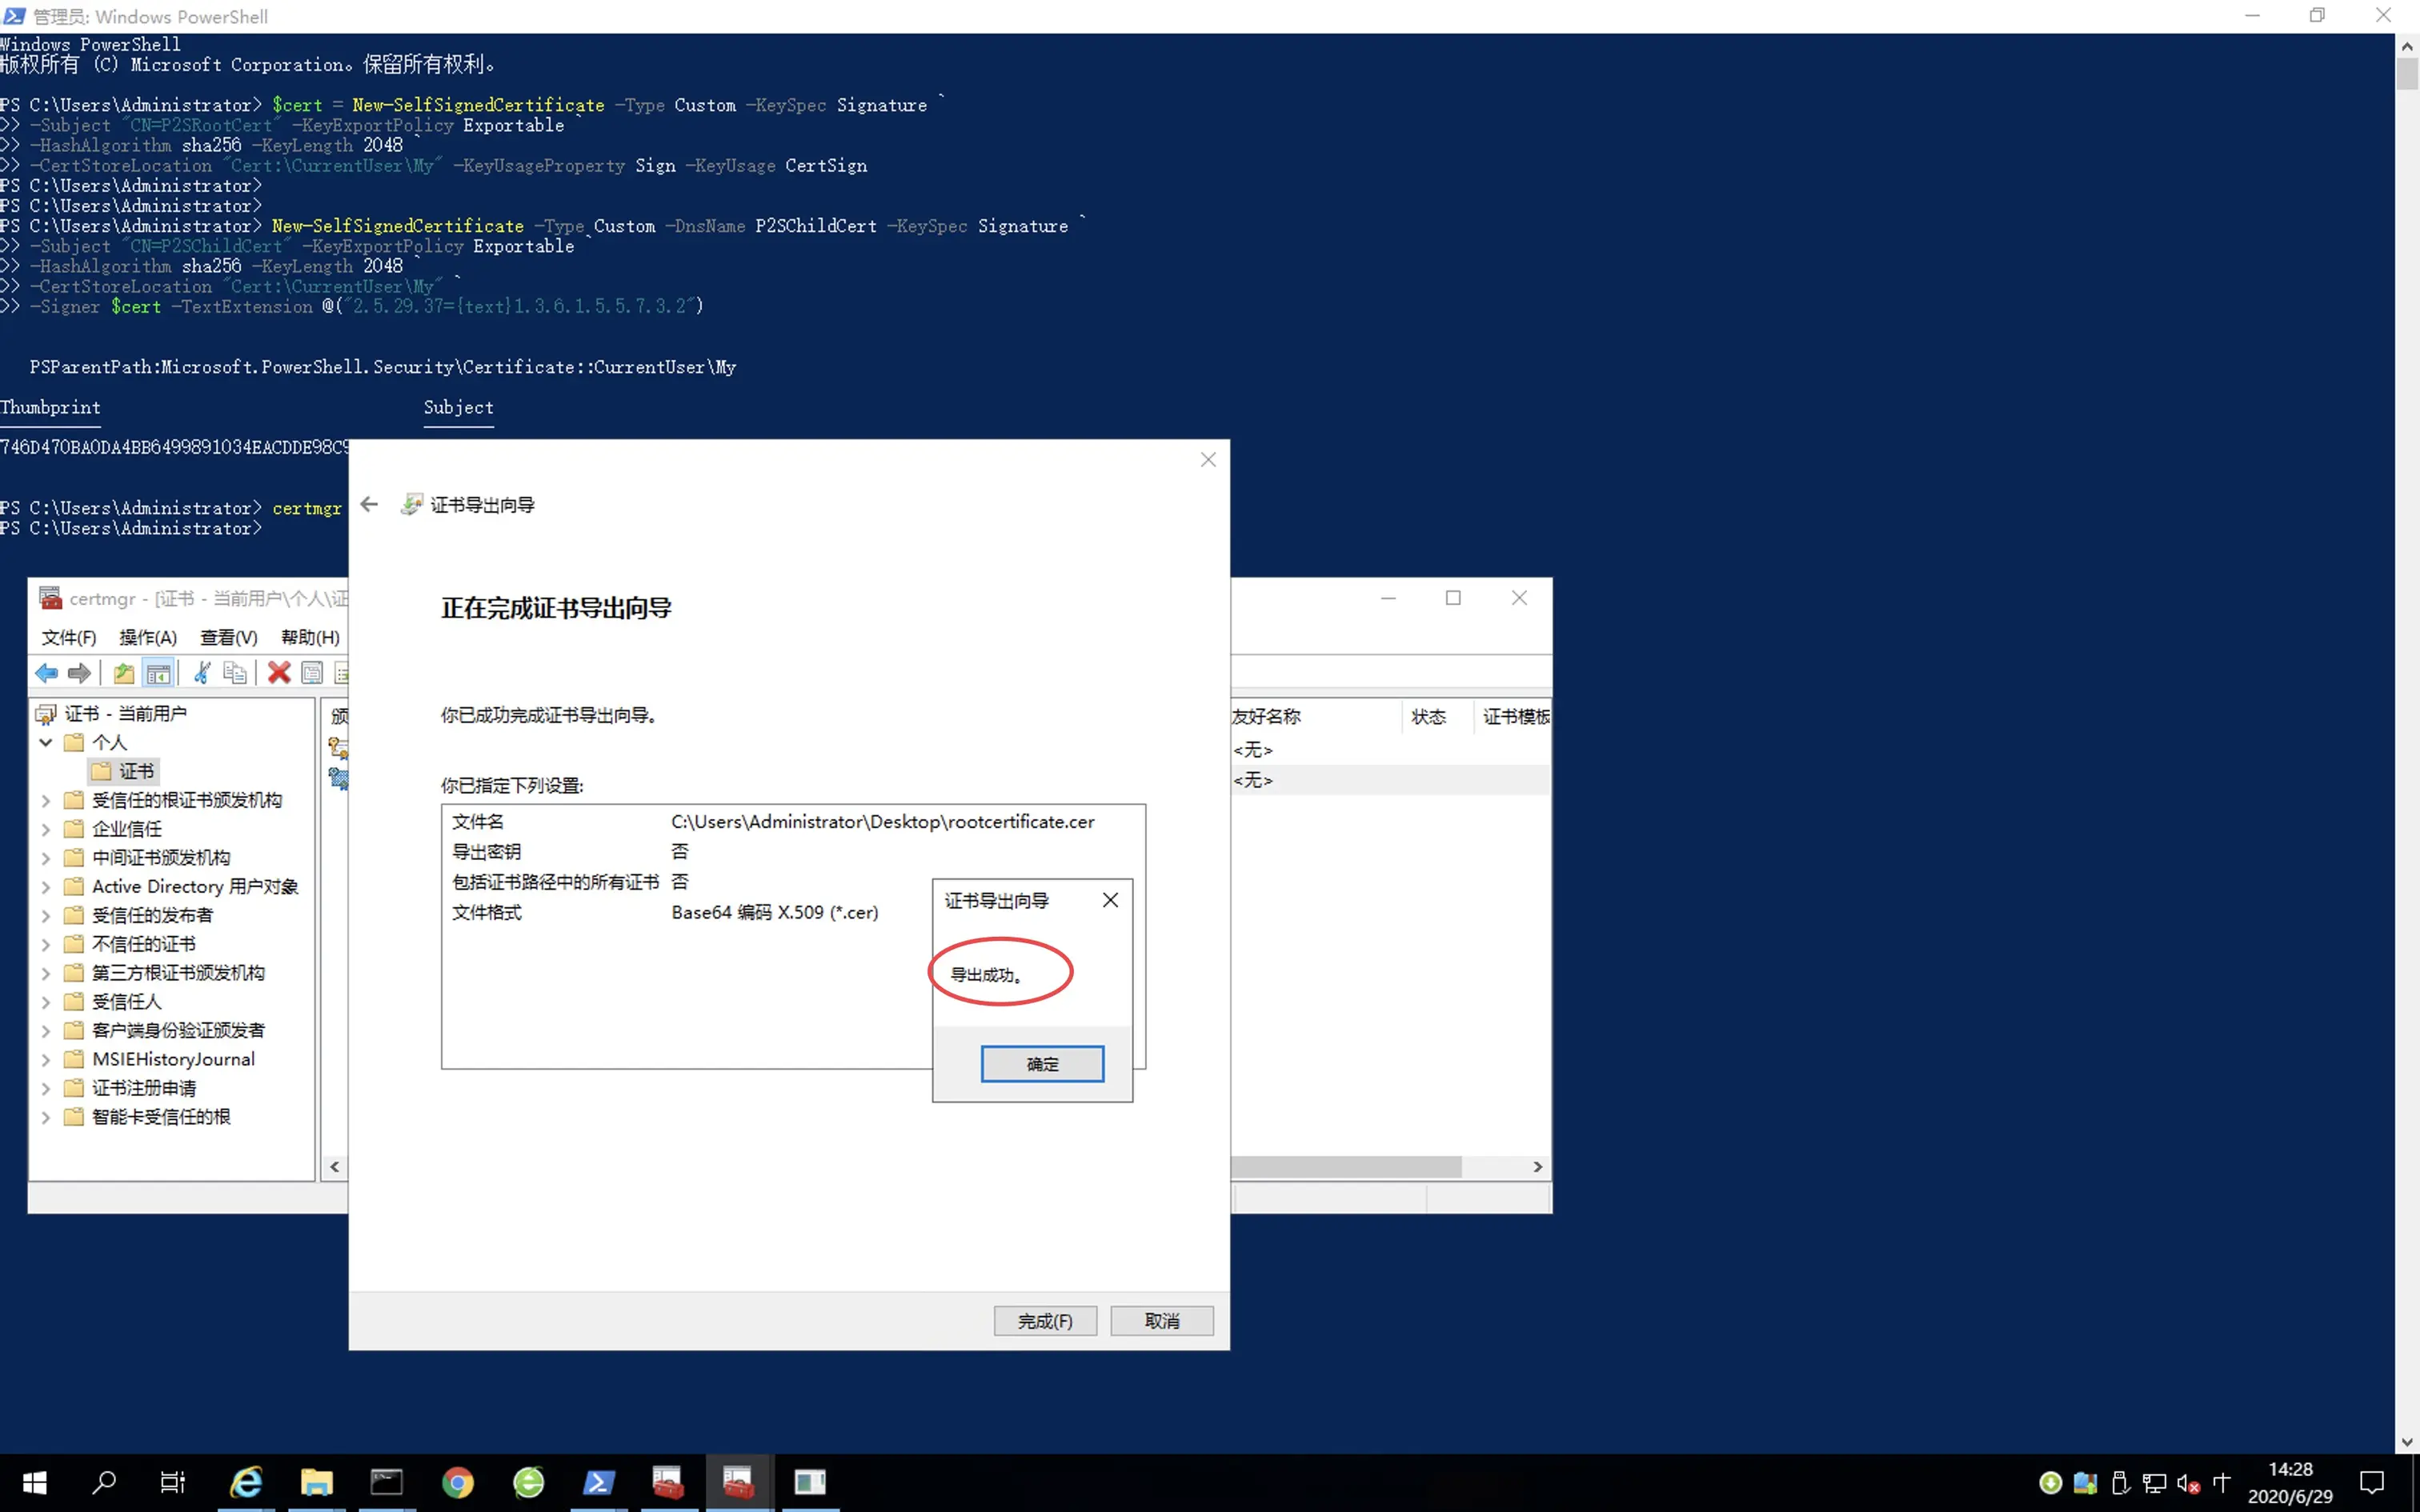Click 确定 in export success dialog
Screen dimensions: 2420x1512
tap(1042, 1064)
